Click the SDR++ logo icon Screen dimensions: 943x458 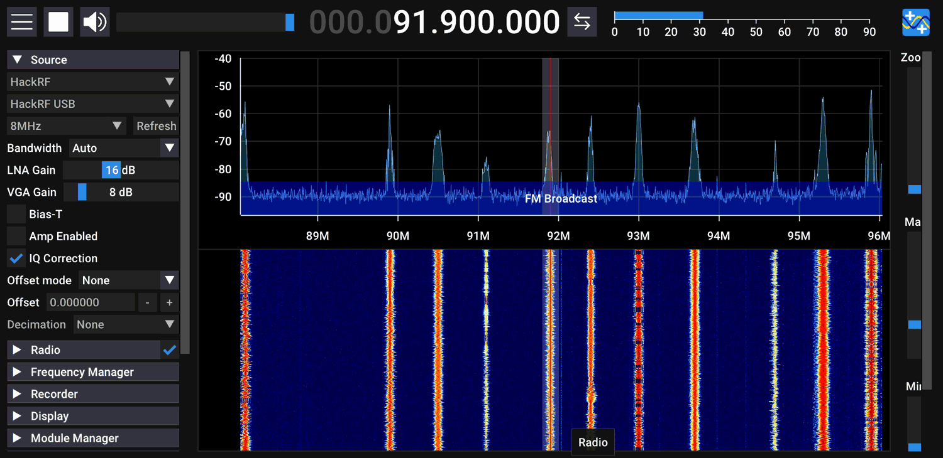coord(916,23)
